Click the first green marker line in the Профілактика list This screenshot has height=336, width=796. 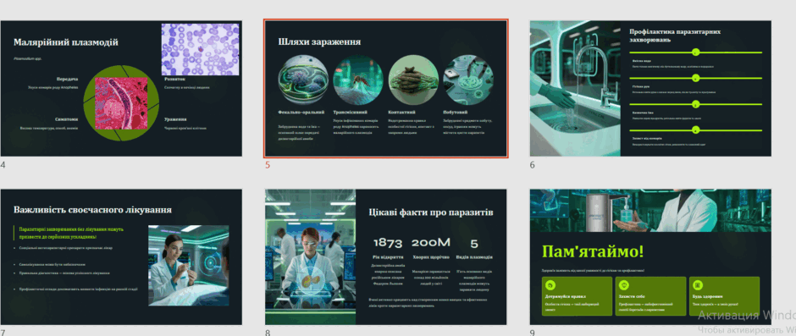[695, 52]
